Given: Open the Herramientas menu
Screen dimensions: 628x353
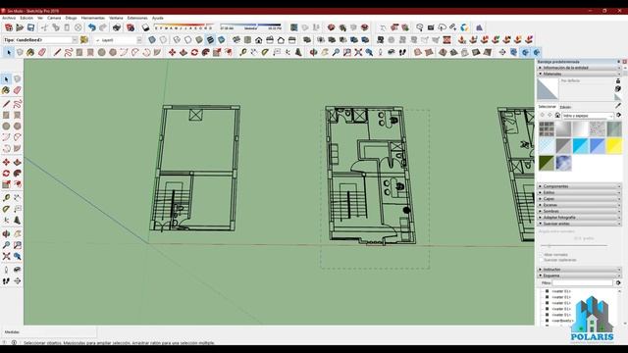Looking at the screenshot, I should (93, 18).
